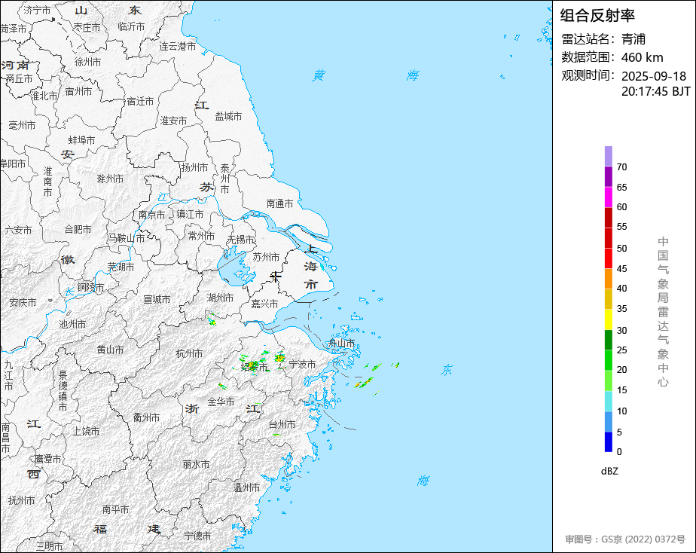Click the 蚌埠市 city label
This screenshot has width=696, height=553.
[81, 140]
